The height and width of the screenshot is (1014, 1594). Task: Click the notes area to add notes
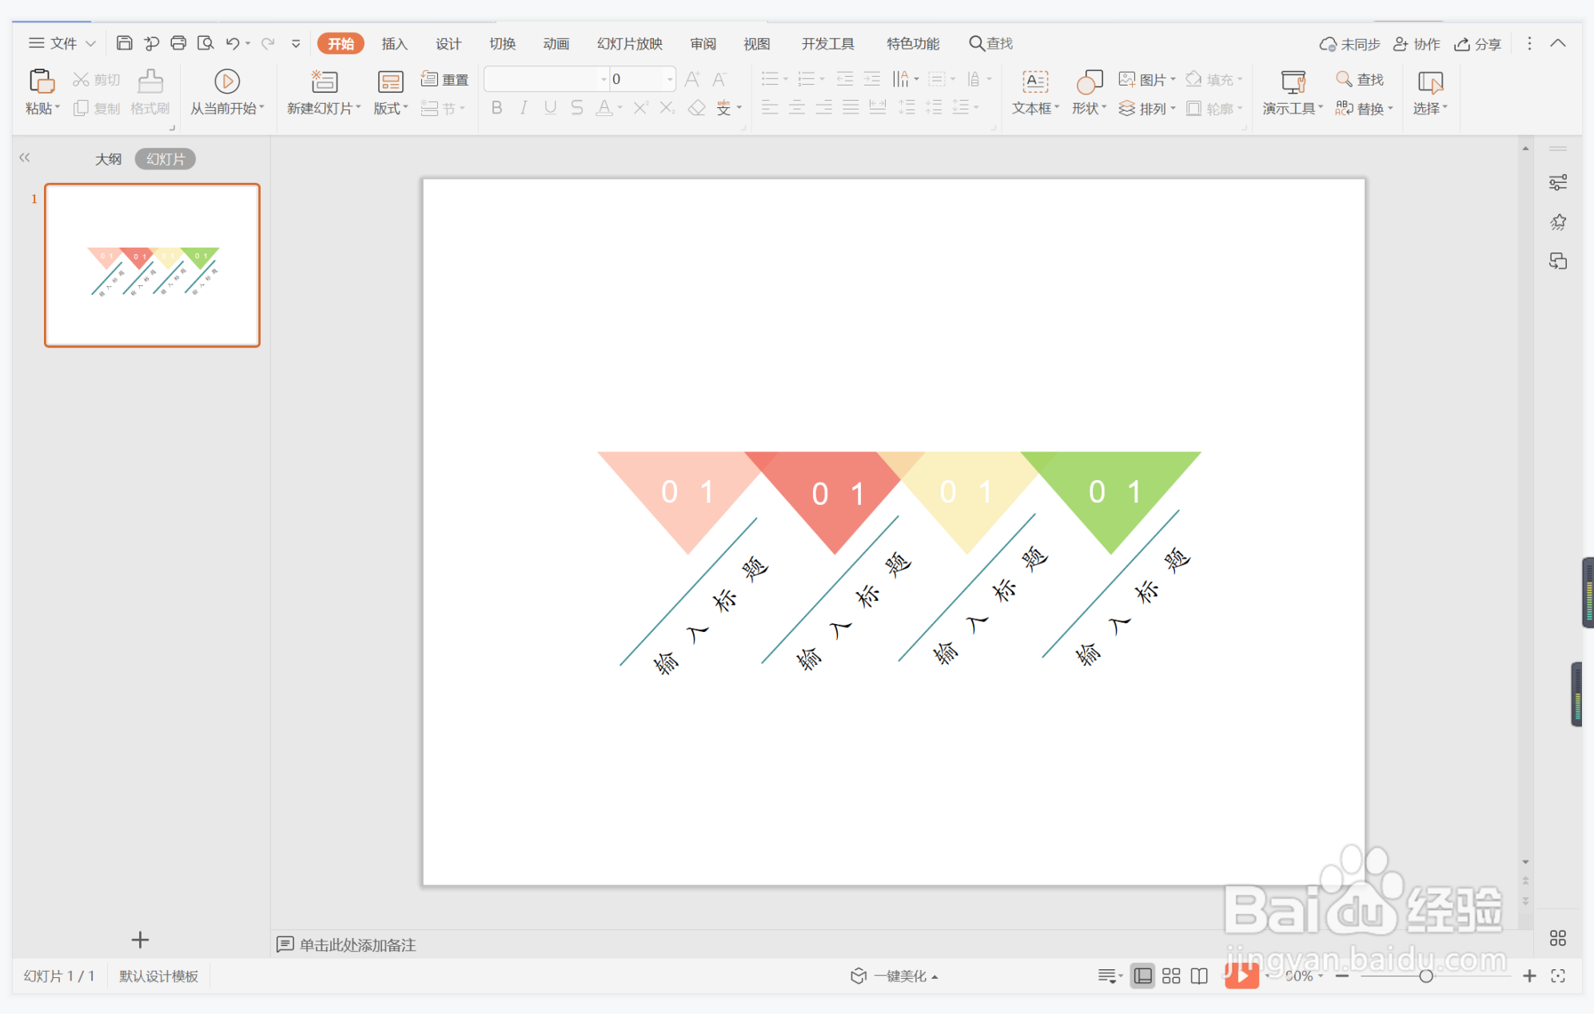point(357,944)
